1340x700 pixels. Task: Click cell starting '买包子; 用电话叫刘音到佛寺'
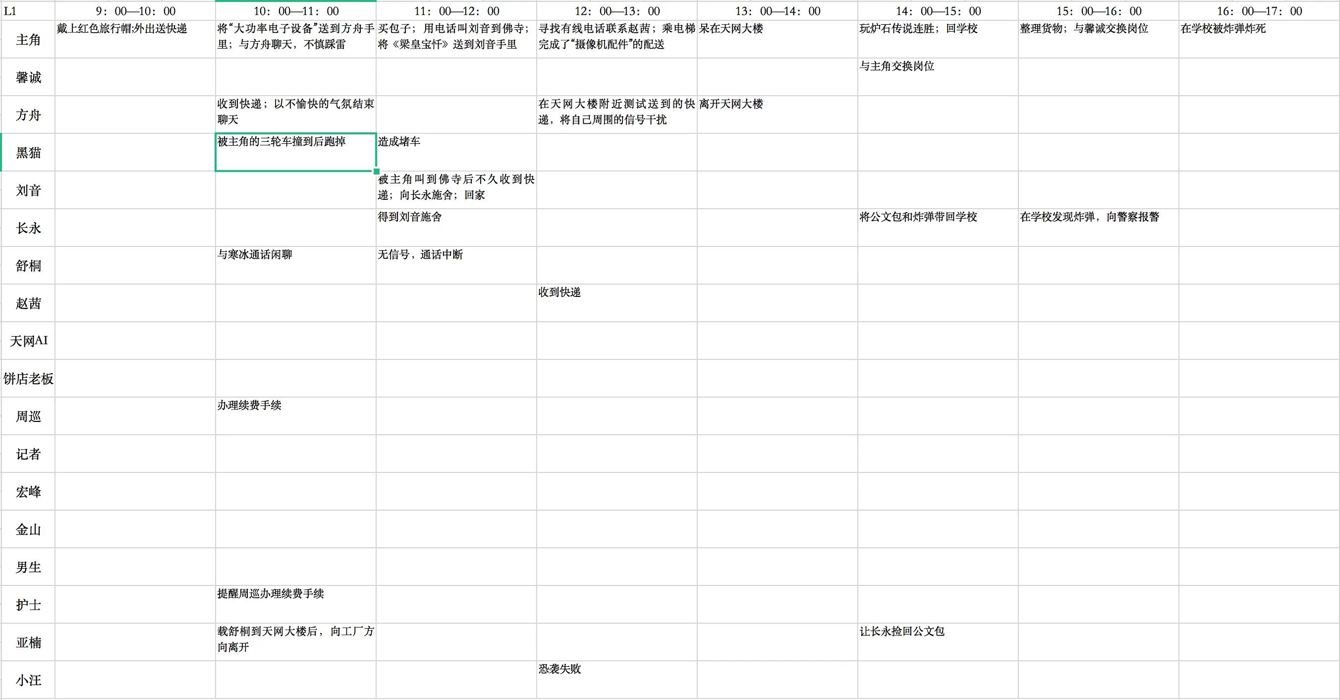click(x=456, y=40)
